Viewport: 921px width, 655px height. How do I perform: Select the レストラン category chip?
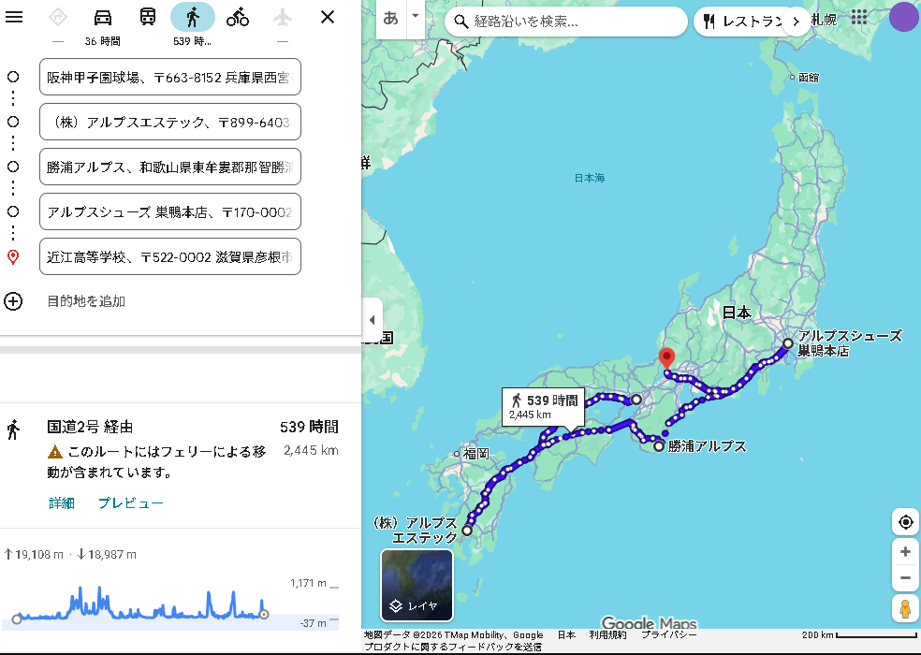tap(744, 22)
